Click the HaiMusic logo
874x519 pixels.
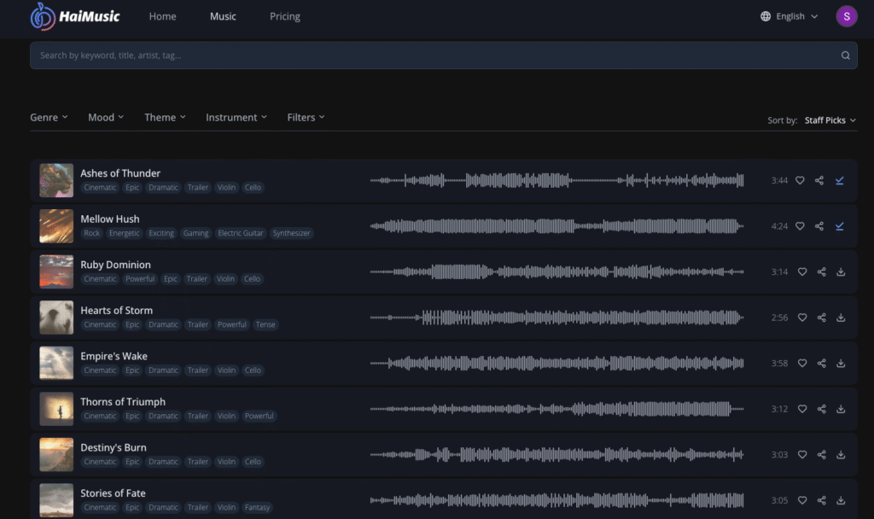click(75, 16)
